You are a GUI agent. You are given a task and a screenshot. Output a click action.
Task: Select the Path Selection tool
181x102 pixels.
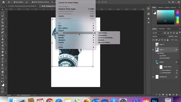pos(3,65)
